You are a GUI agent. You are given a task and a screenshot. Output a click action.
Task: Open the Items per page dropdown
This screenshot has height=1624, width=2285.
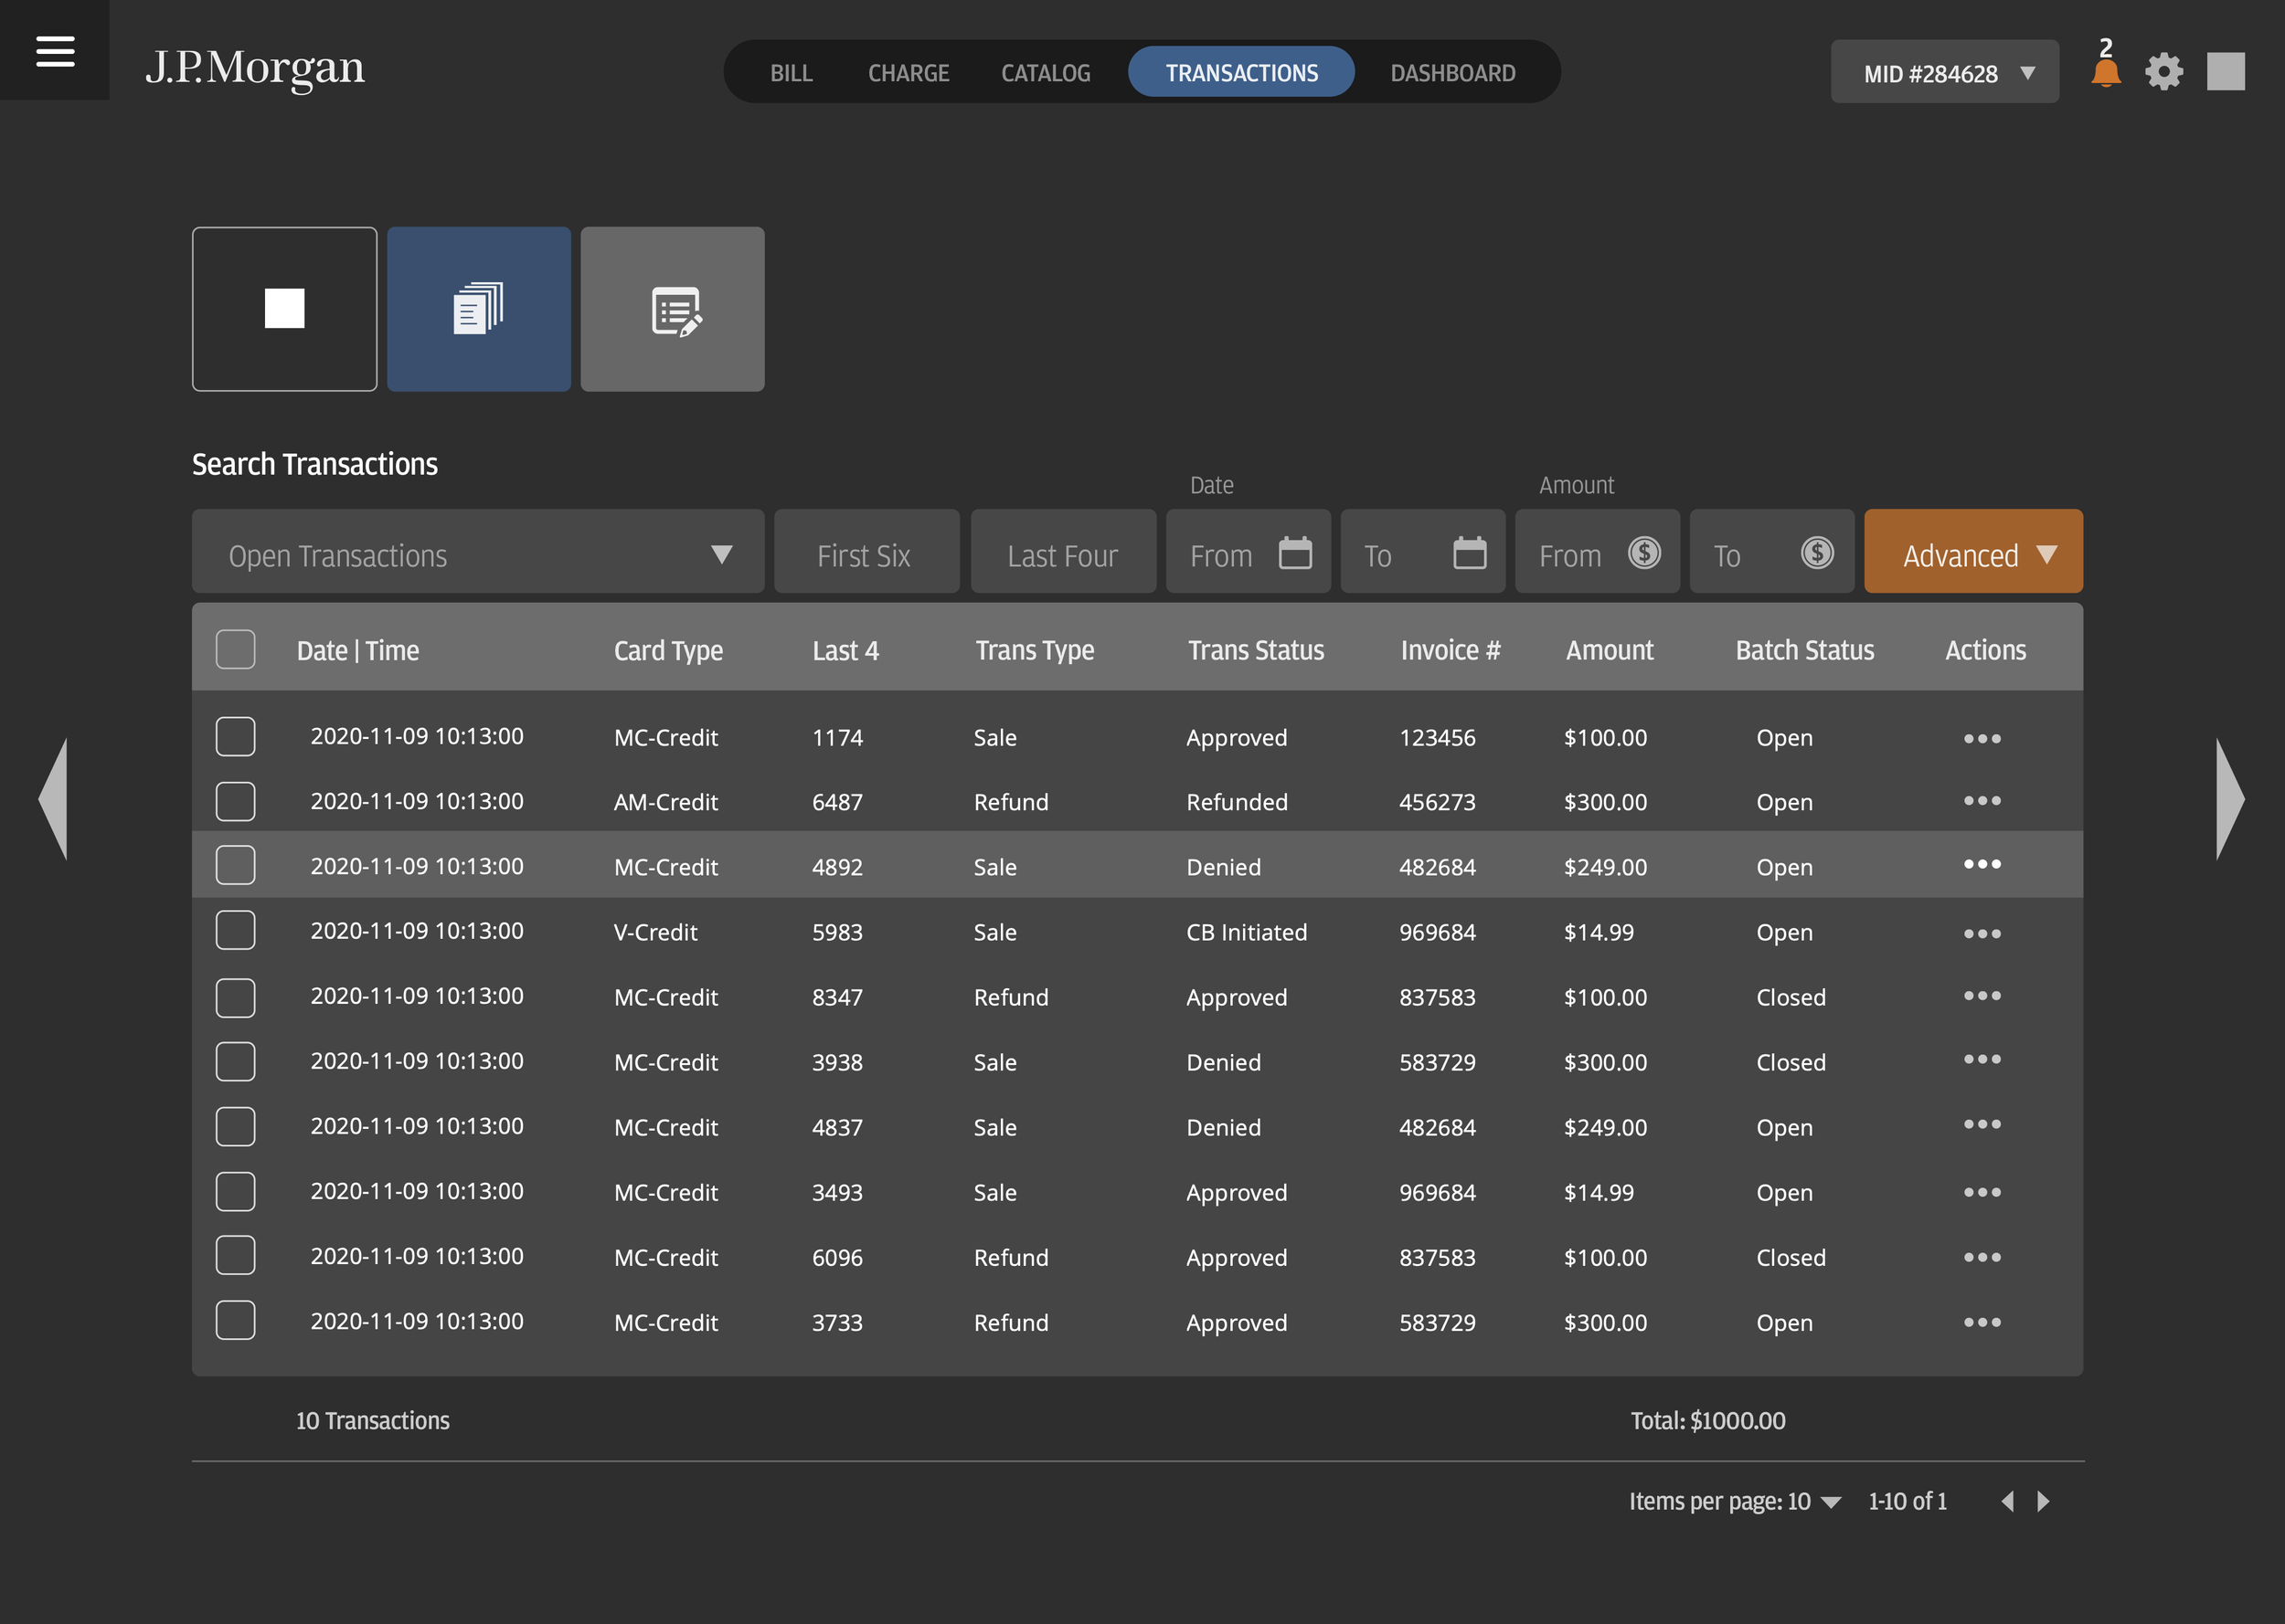1832,1500
